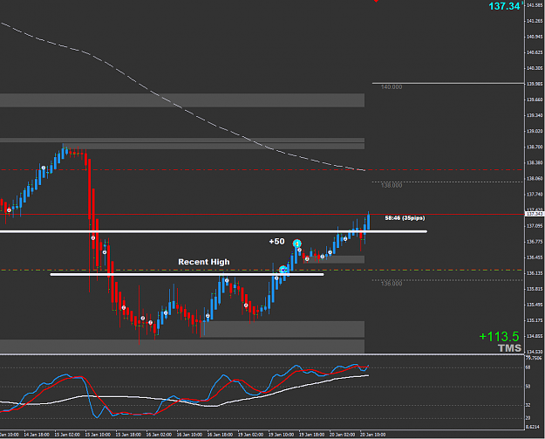This screenshot has height=439, width=545.
Task: Select the green +113.5 pips total
Action: (499, 336)
